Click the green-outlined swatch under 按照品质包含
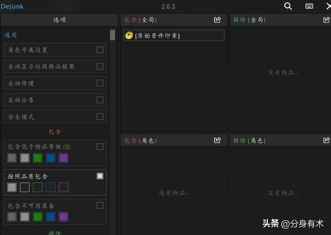The image size is (331, 235). (38, 187)
